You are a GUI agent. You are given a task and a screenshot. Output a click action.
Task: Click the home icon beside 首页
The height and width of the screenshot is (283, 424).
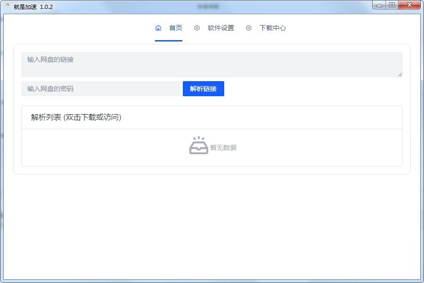(158, 28)
